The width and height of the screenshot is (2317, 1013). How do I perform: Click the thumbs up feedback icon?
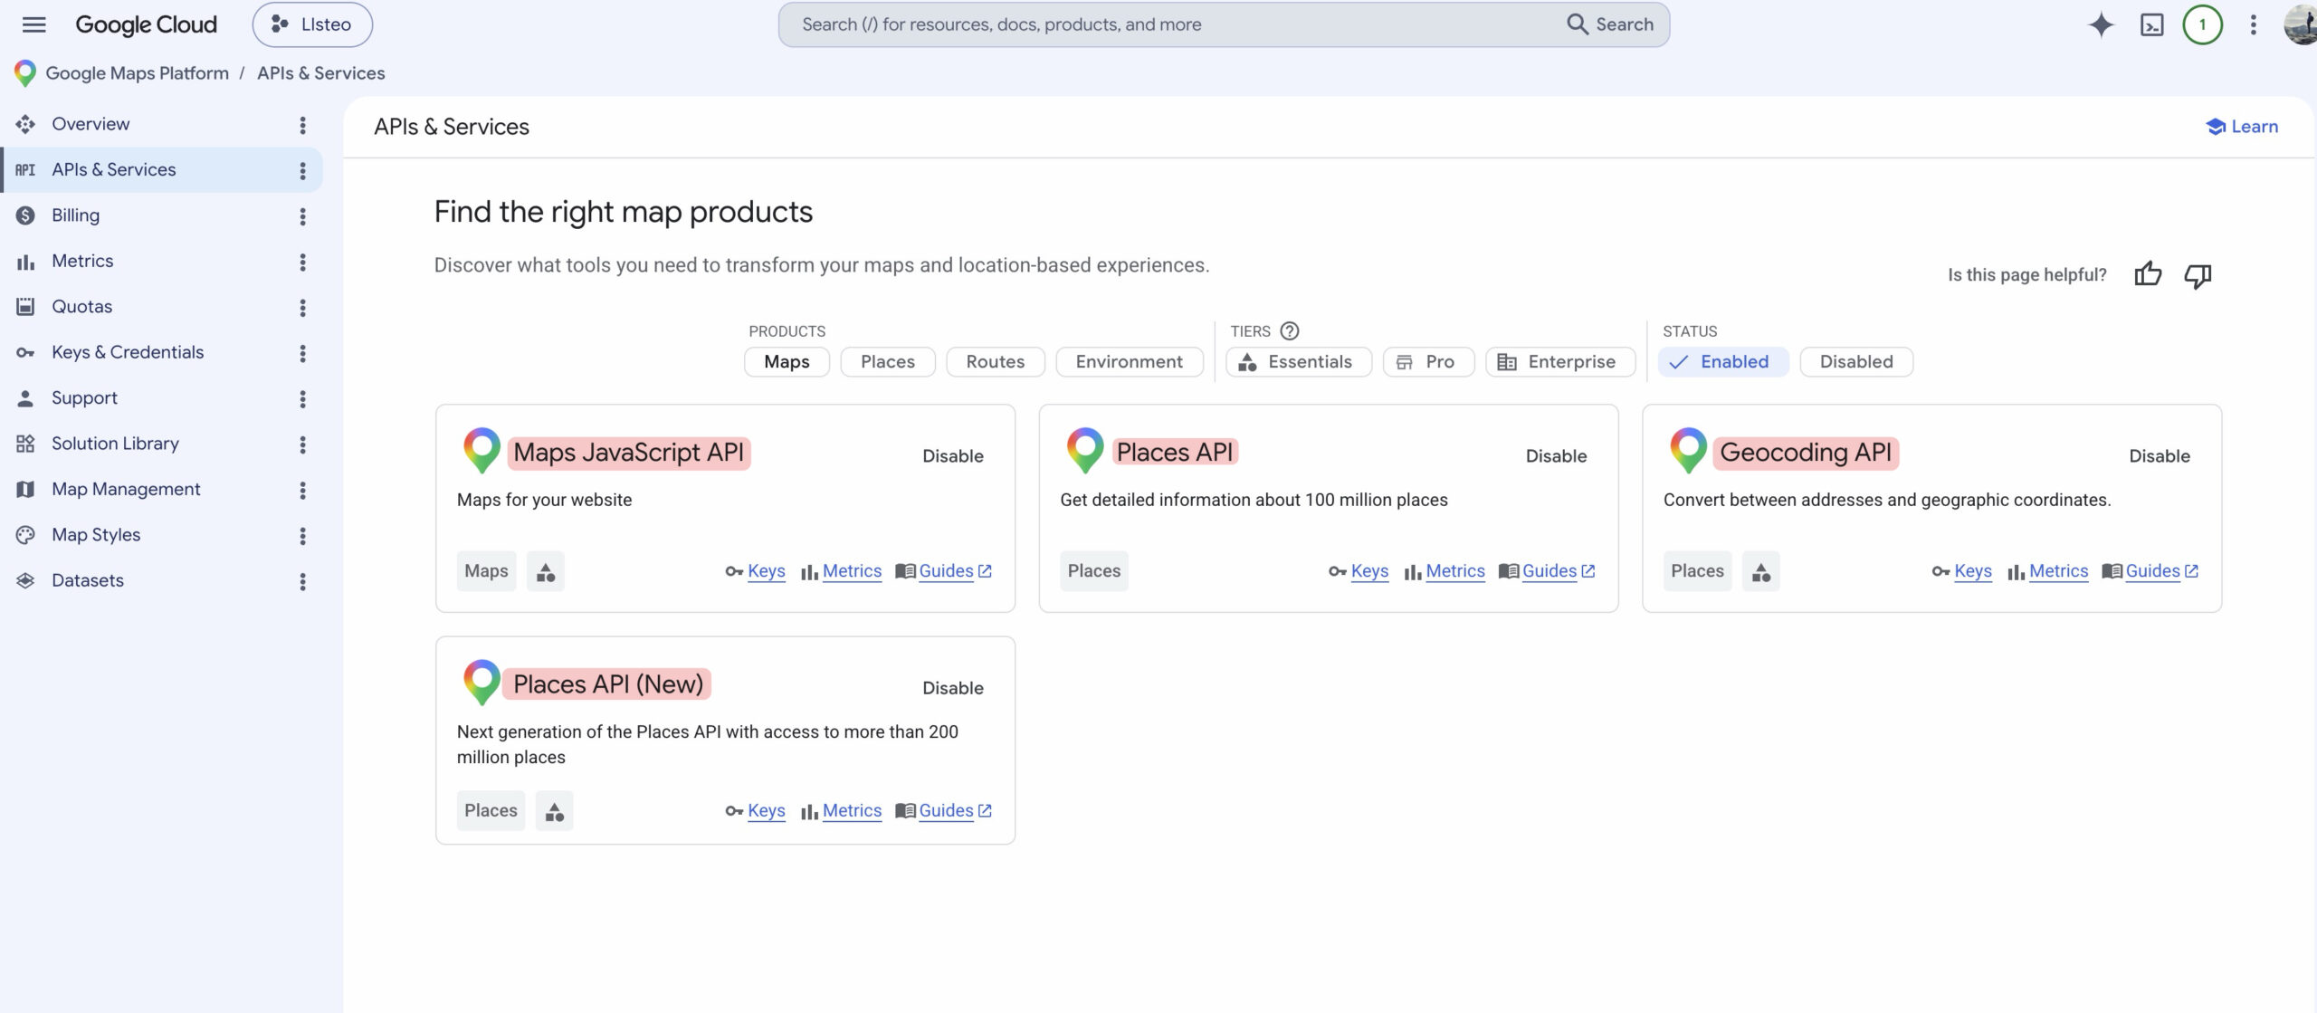[2148, 274]
